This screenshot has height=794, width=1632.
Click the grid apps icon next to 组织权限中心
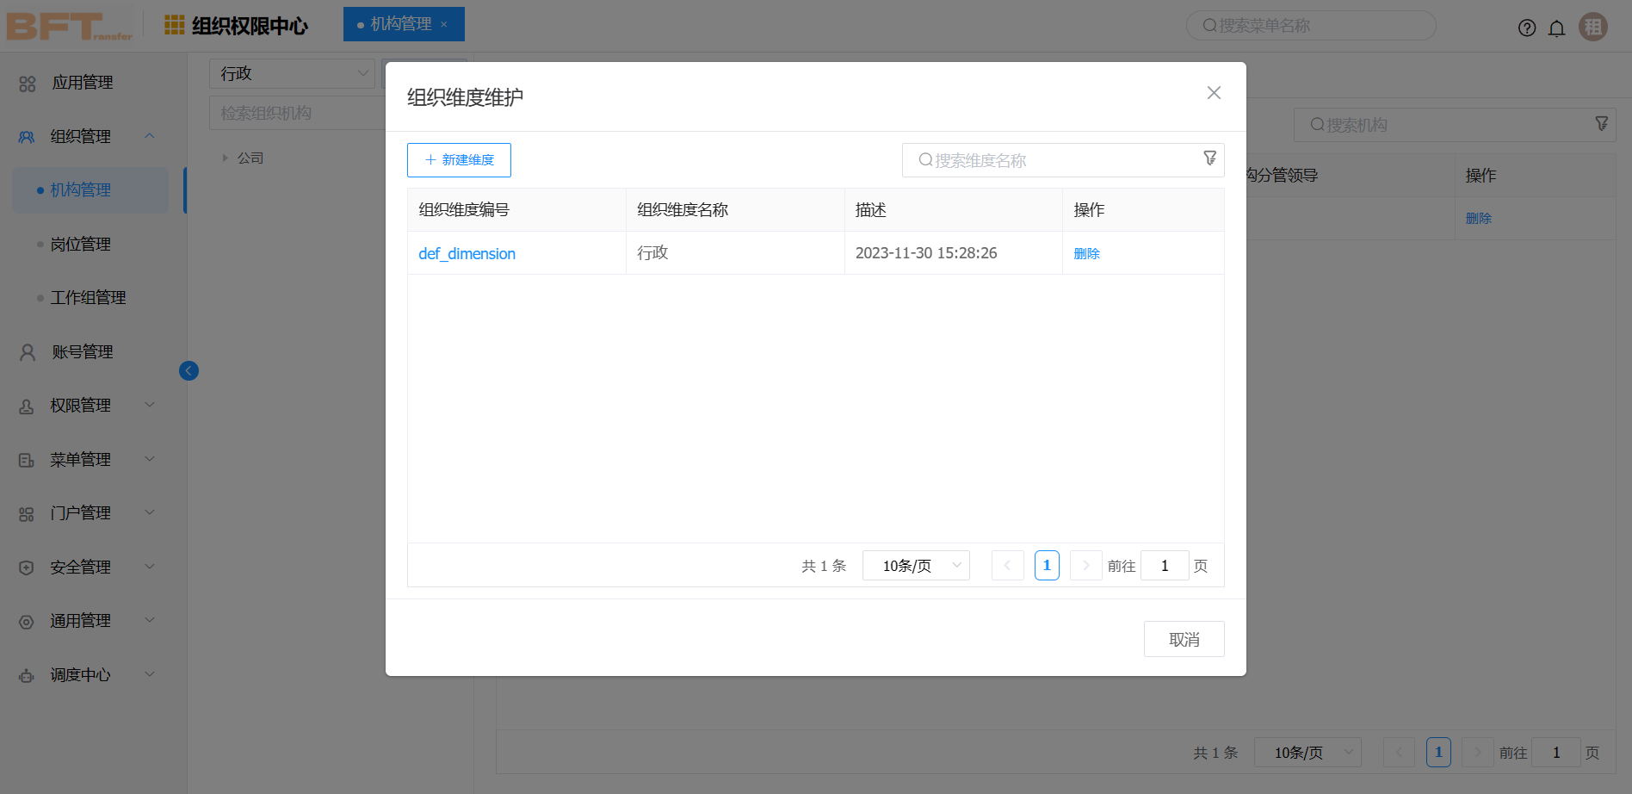pos(173,25)
